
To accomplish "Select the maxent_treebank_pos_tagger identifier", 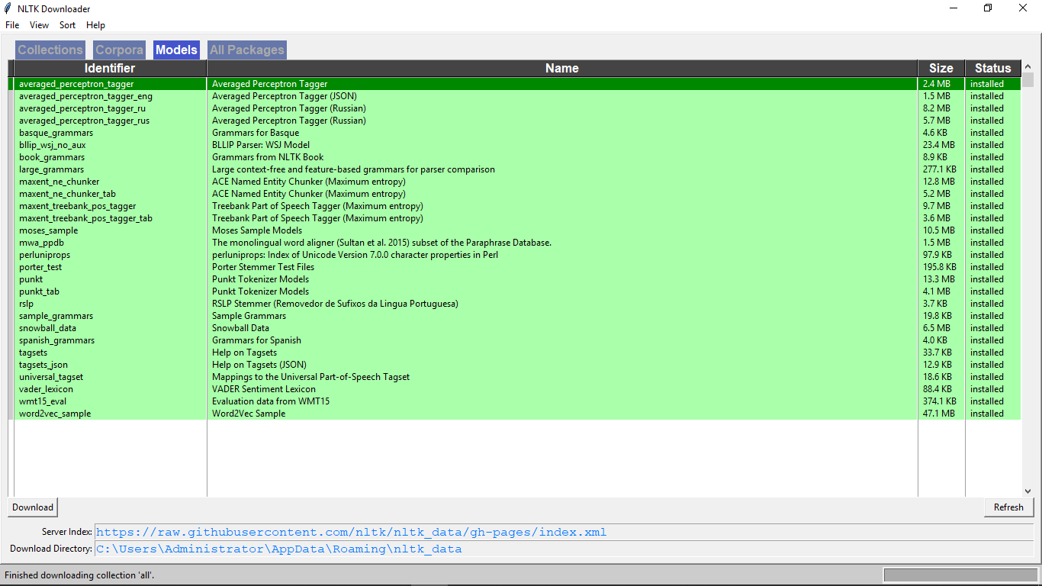I will point(78,206).
